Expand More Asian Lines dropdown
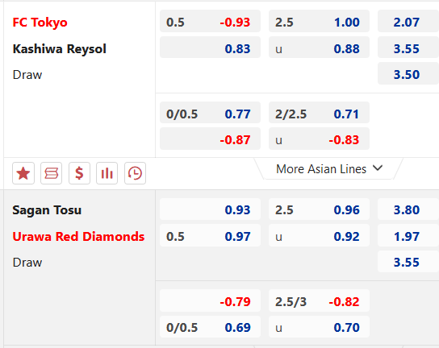This screenshot has width=439, height=348. (328, 169)
